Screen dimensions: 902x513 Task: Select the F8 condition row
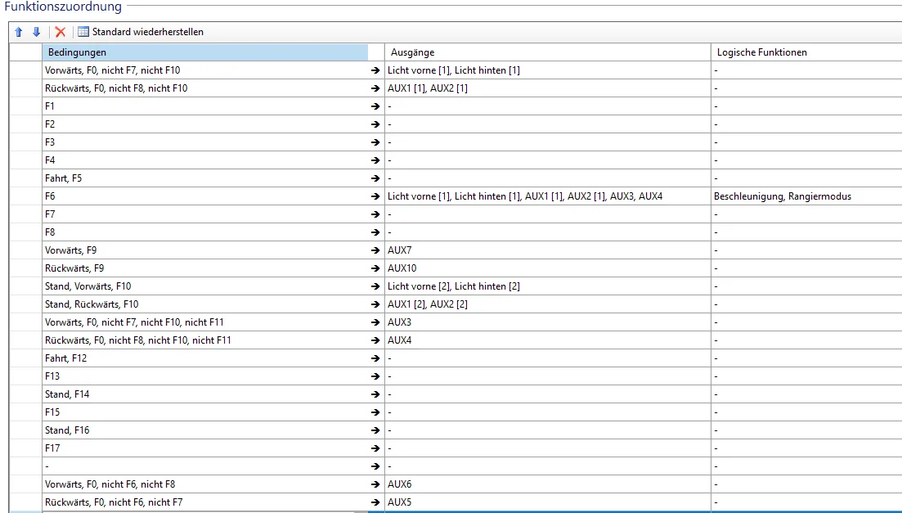pos(204,232)
